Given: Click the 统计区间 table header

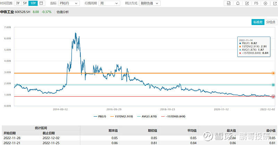Looking at the screenshot, I should click(x=41, y=128).
